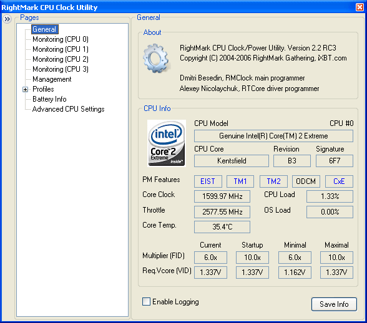Click the Signature field showing 6F7

tap(335, 161)
